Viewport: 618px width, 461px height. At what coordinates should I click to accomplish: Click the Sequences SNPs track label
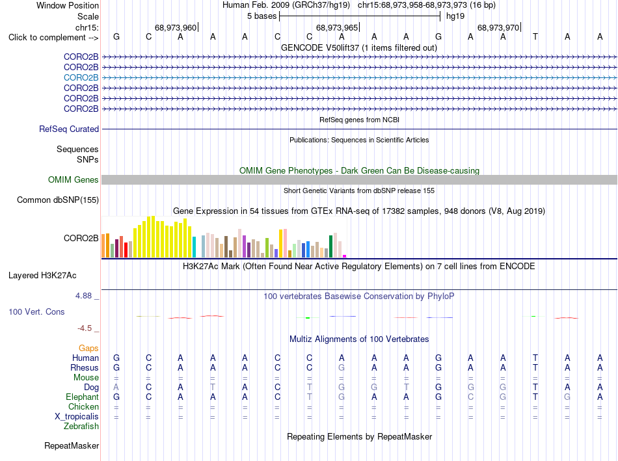pyautogui.click(x=77, y=155)
